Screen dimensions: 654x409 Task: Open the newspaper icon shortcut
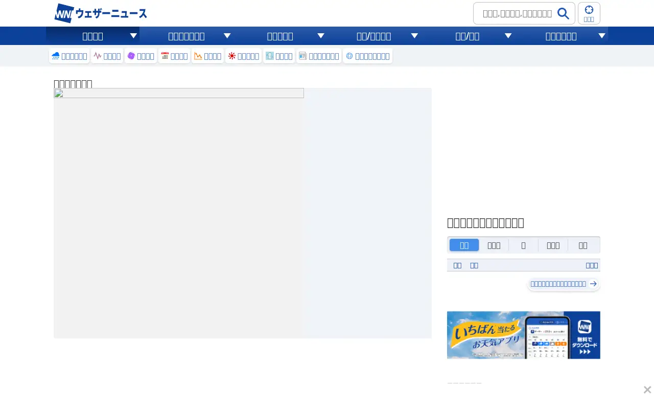tap(319, 56)
